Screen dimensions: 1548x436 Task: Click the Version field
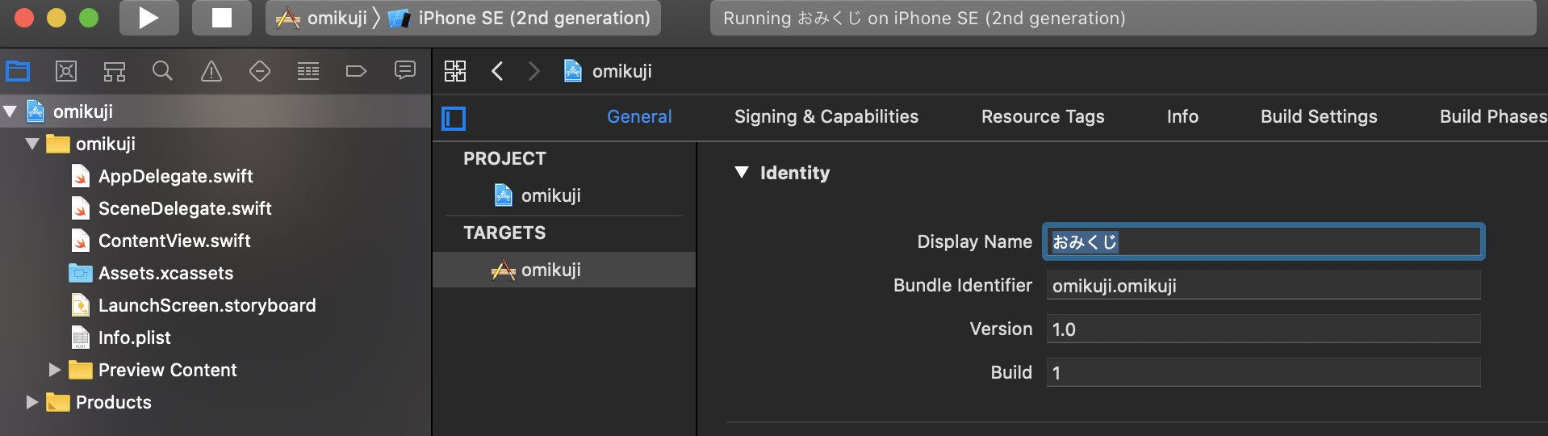(x=1264, y=329)
